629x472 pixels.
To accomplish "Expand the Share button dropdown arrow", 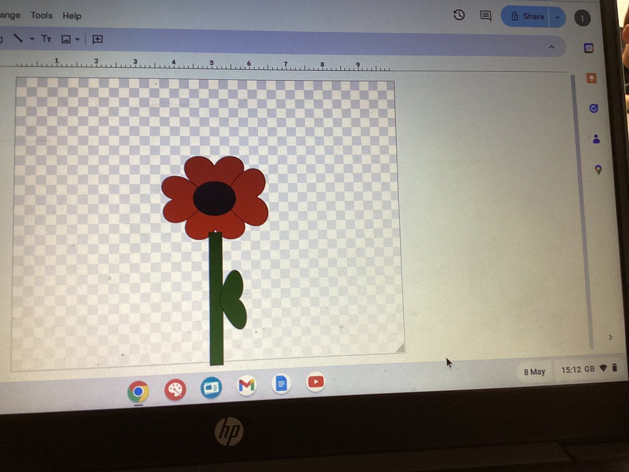I will tap(557, 16).
